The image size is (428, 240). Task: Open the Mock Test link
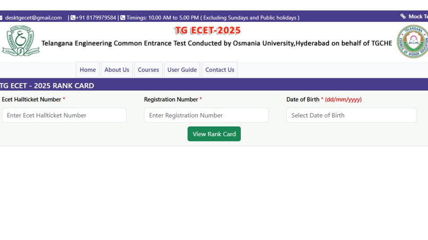418,16
